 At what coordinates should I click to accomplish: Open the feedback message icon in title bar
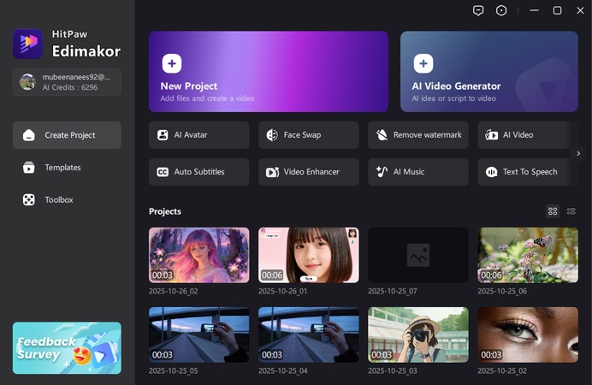[478, 10]
